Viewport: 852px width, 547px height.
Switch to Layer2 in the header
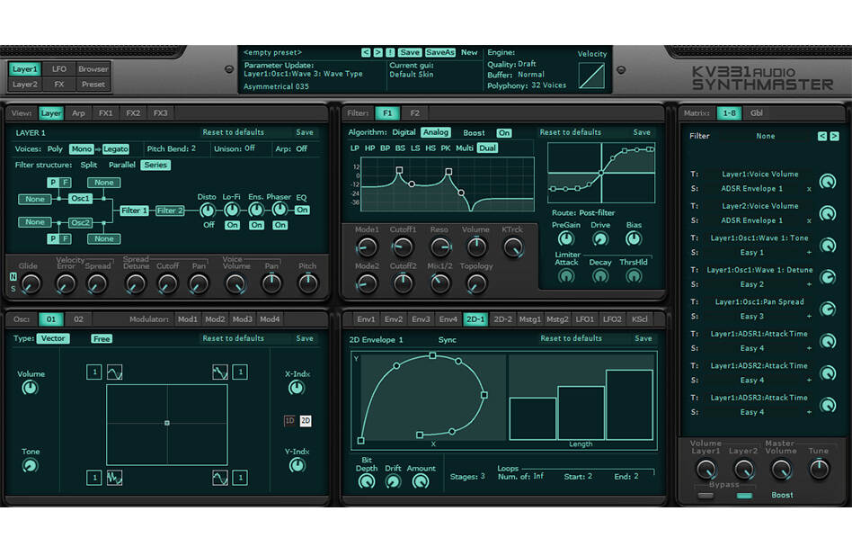tap(25, 85)
